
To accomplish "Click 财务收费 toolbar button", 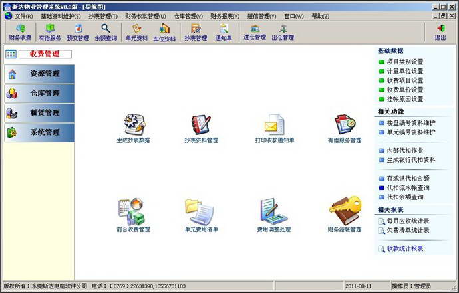I will 20,32.
